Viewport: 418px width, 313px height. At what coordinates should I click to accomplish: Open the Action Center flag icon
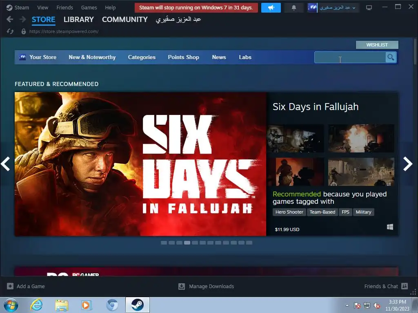click(357, 306)
